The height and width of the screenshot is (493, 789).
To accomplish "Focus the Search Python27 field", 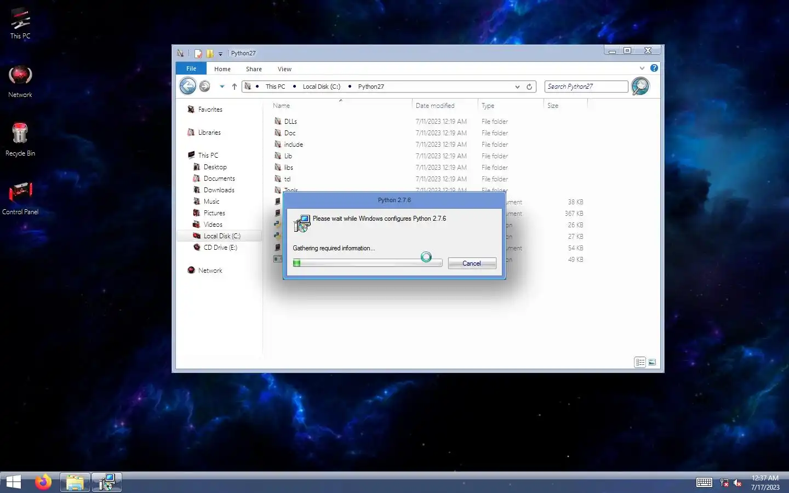I will [586, 87].
